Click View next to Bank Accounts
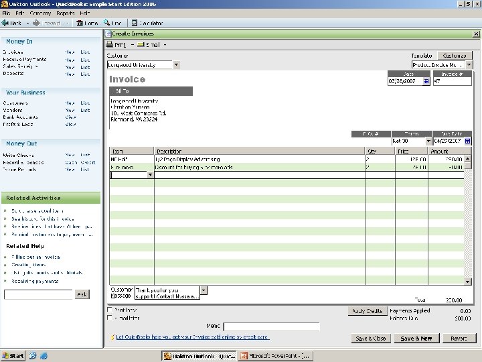482x362 pixels. [x=70, y=117]
